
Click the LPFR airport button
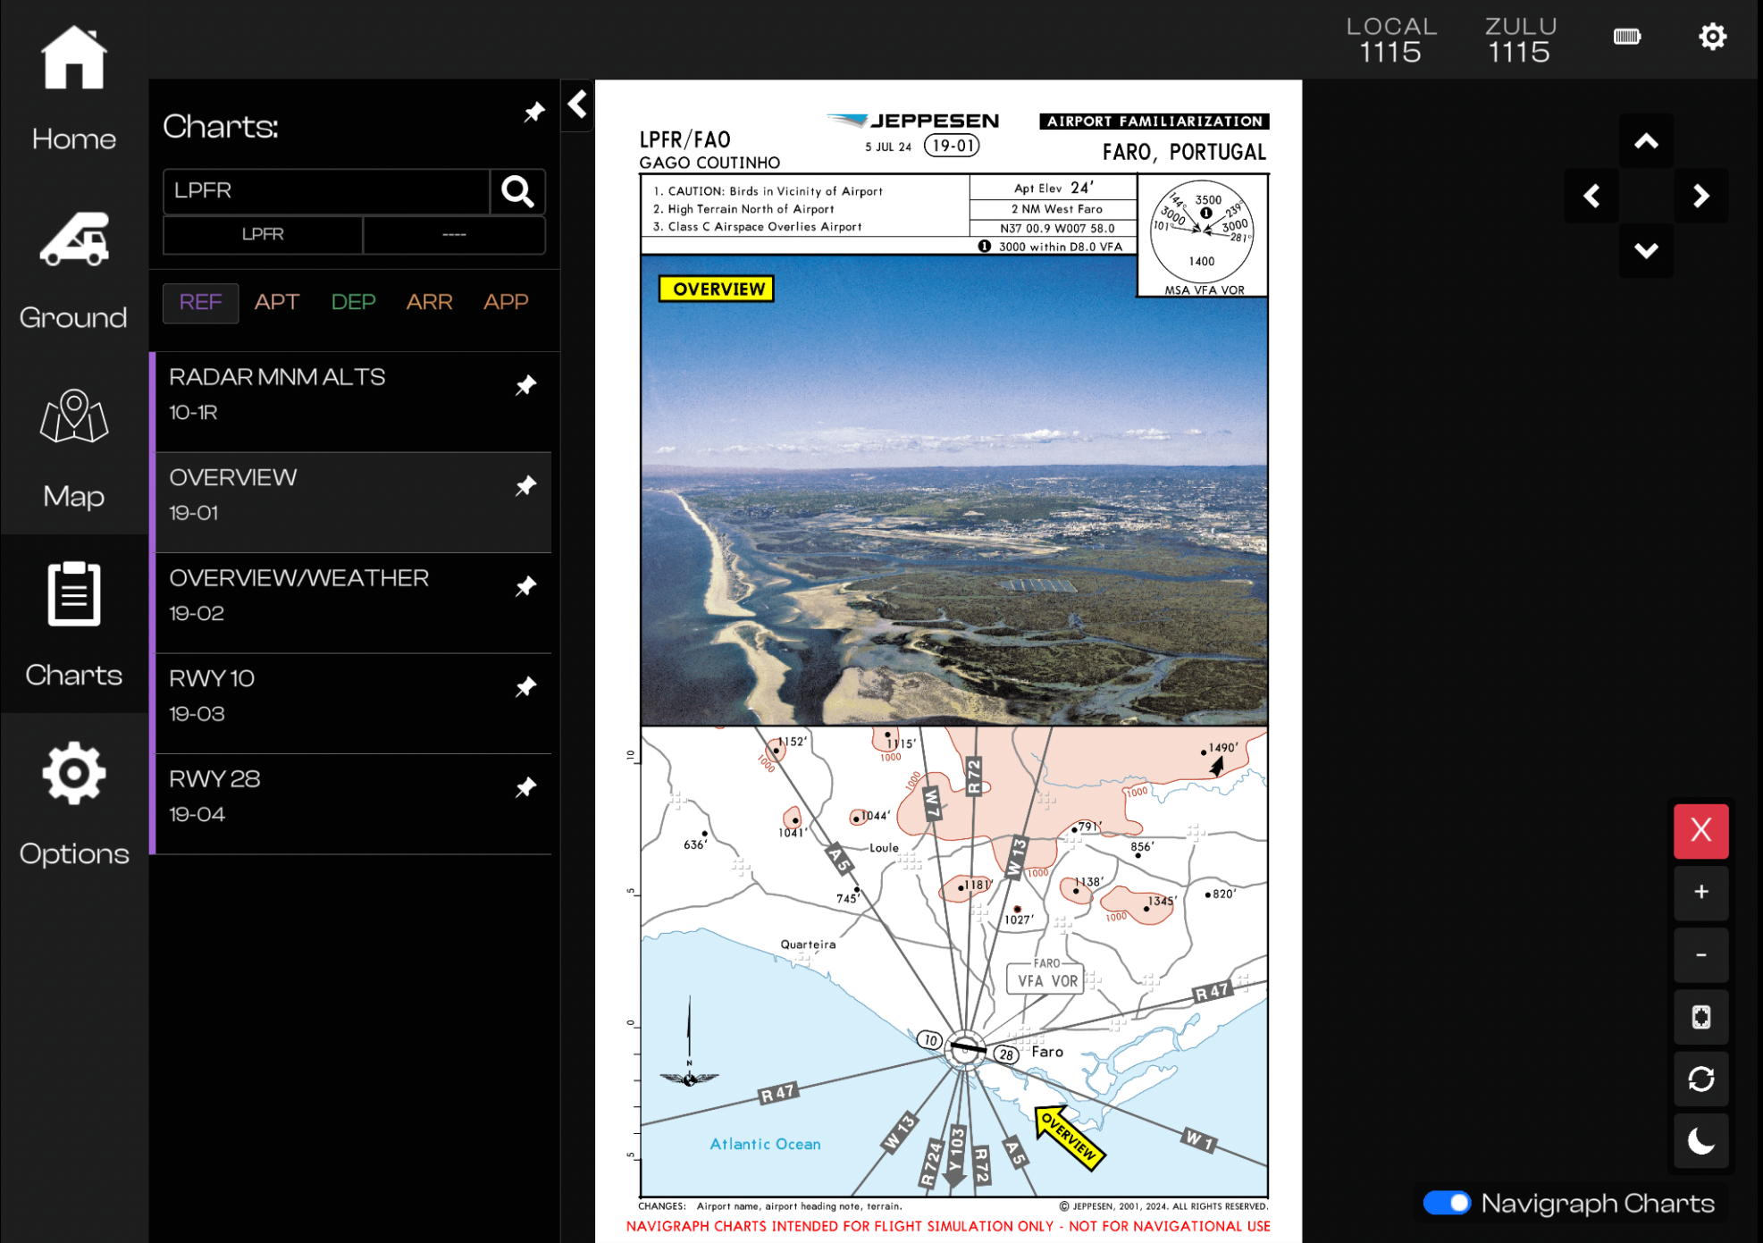coord(263,234)
